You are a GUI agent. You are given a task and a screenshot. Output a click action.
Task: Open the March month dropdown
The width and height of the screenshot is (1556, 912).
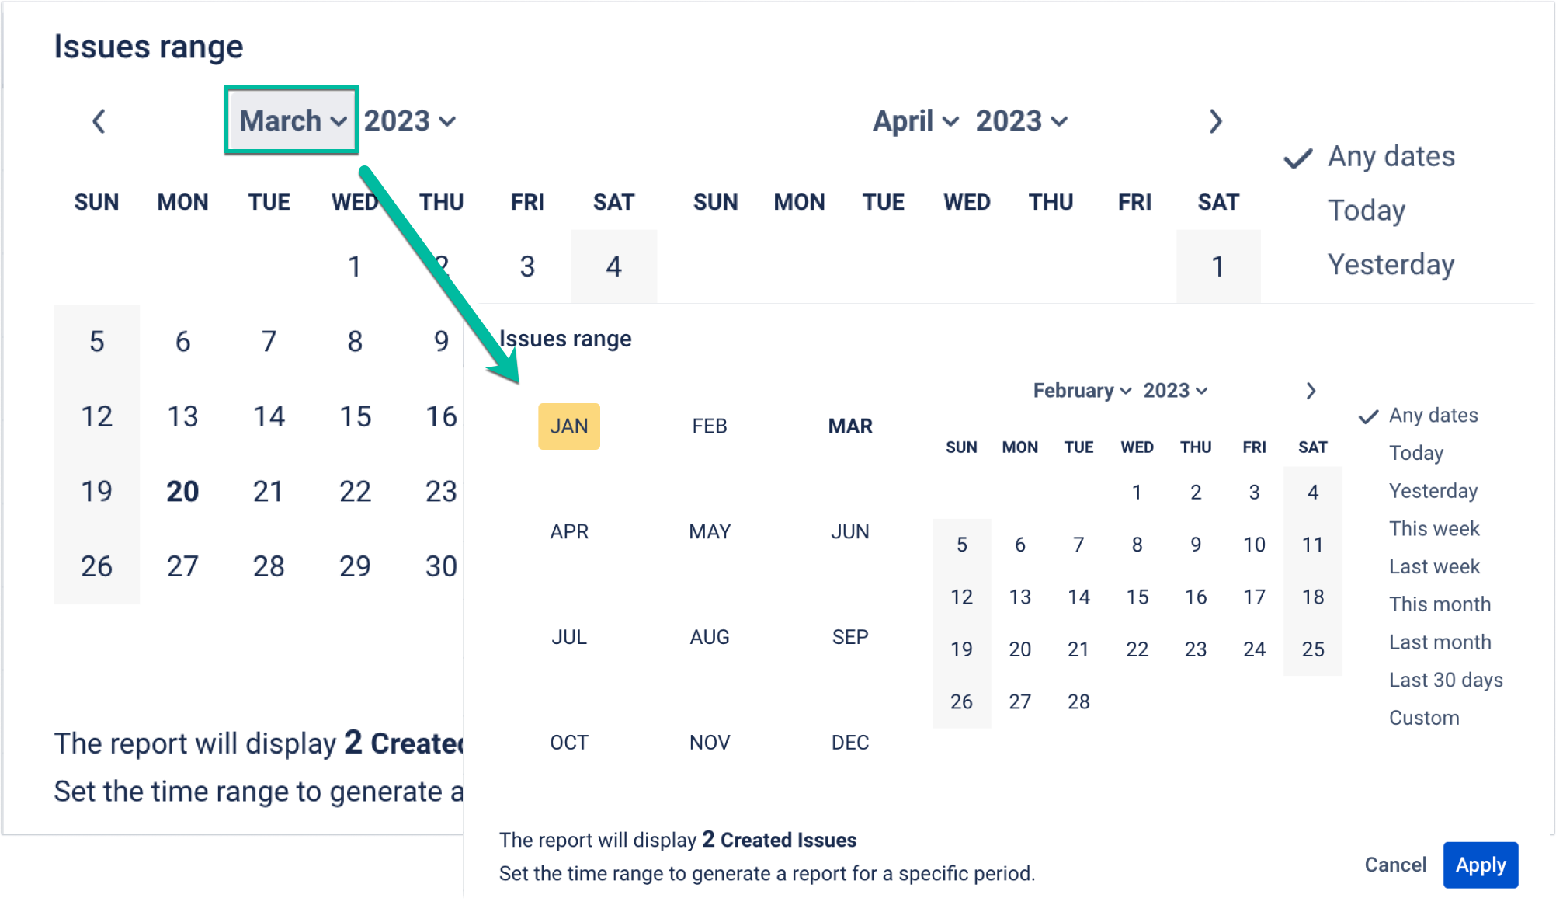(292, 120)
